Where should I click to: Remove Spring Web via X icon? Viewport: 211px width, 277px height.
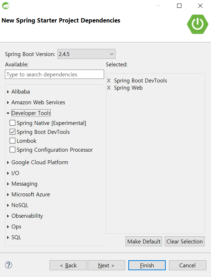click(109, 88)
